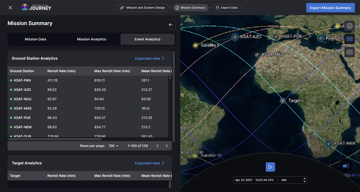Switch map to perspective Columbus view
360x192 pixels.
(x=349, y=52)
